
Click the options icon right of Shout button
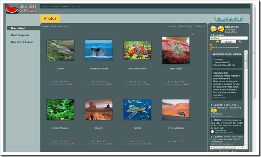[x=240, y=42]
